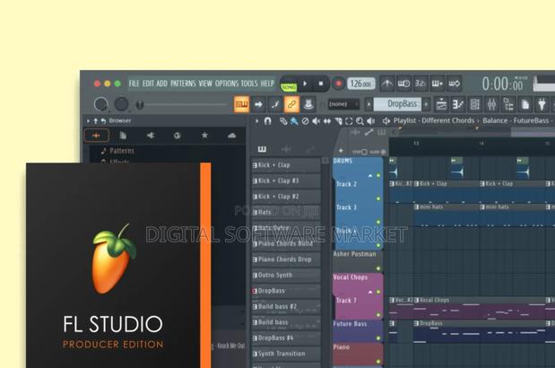Select the playlist Mute tool

tap(317, 121)
